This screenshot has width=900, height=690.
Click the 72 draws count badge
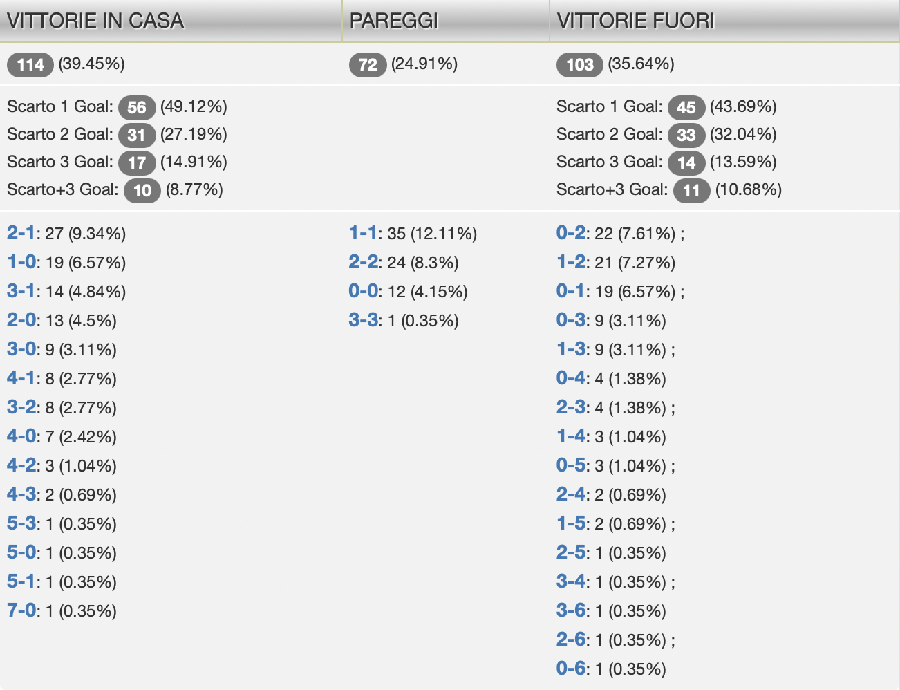point(368,65)
